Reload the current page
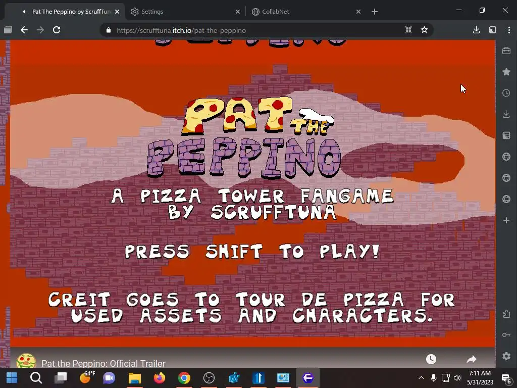The image size is (517, 388). [x=57, y=30]
